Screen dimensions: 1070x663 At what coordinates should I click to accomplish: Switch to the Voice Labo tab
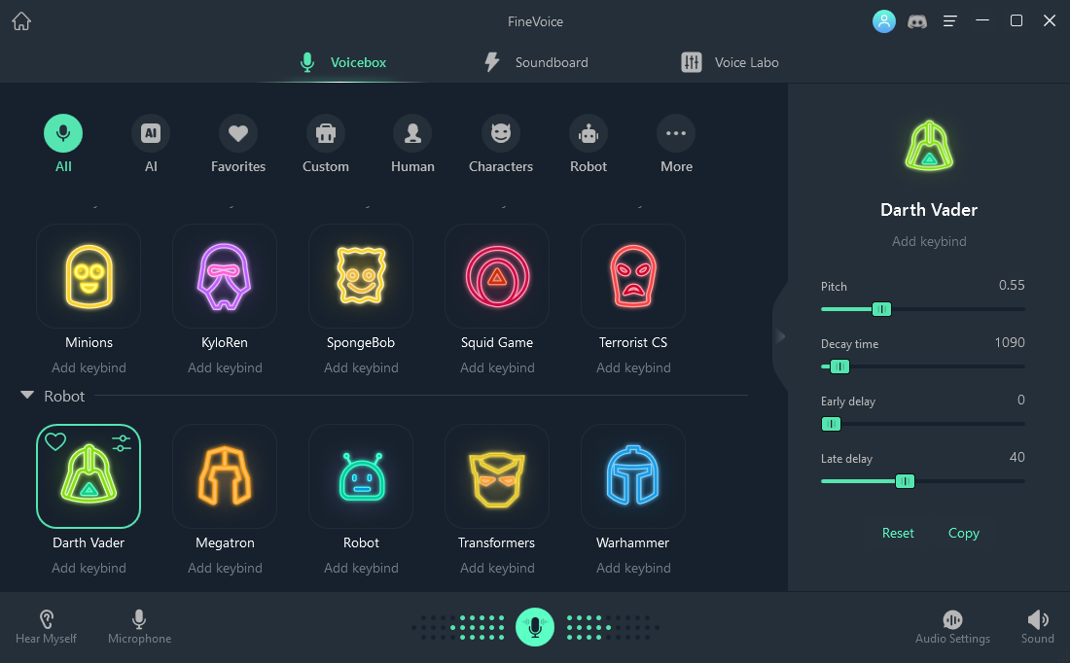[730, 62]
